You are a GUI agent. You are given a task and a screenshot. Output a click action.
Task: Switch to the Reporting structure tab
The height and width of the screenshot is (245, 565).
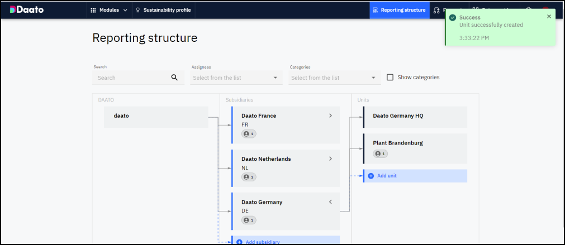(x=399, y=10)
